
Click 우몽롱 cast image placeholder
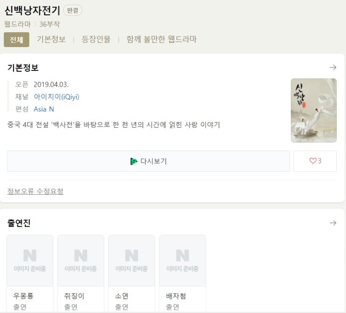pos(30,261)
